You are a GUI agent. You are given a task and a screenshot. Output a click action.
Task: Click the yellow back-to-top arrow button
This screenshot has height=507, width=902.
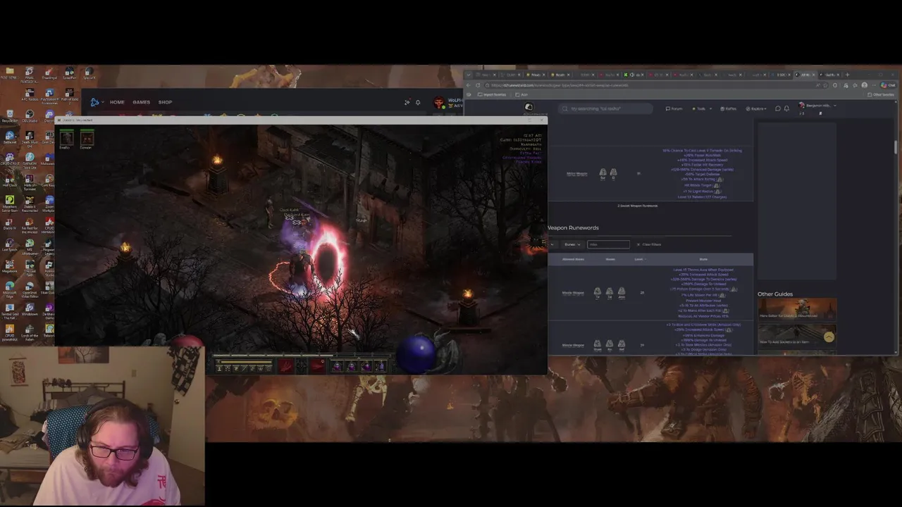829,337
